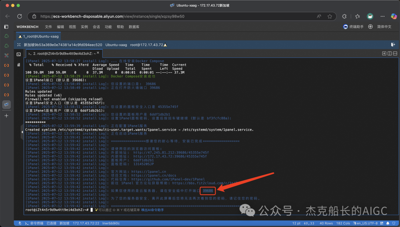Open the terminal icon in the left strip

(x=19, y=55)
